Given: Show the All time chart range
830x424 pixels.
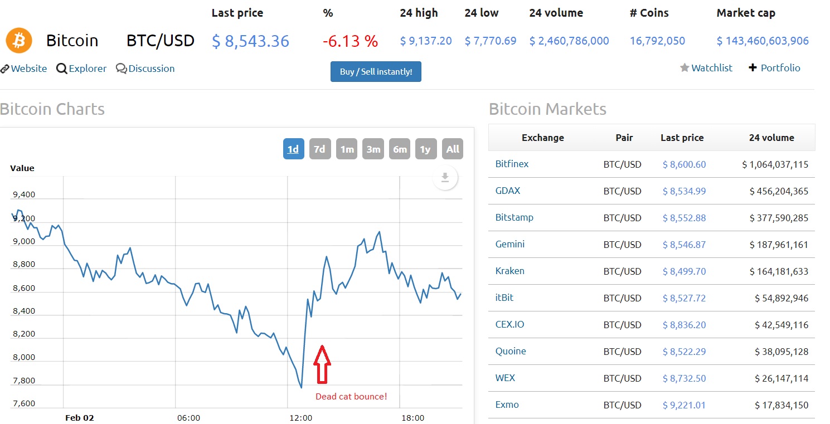Looking at the screenshot, I should click(x=453, y=149).
